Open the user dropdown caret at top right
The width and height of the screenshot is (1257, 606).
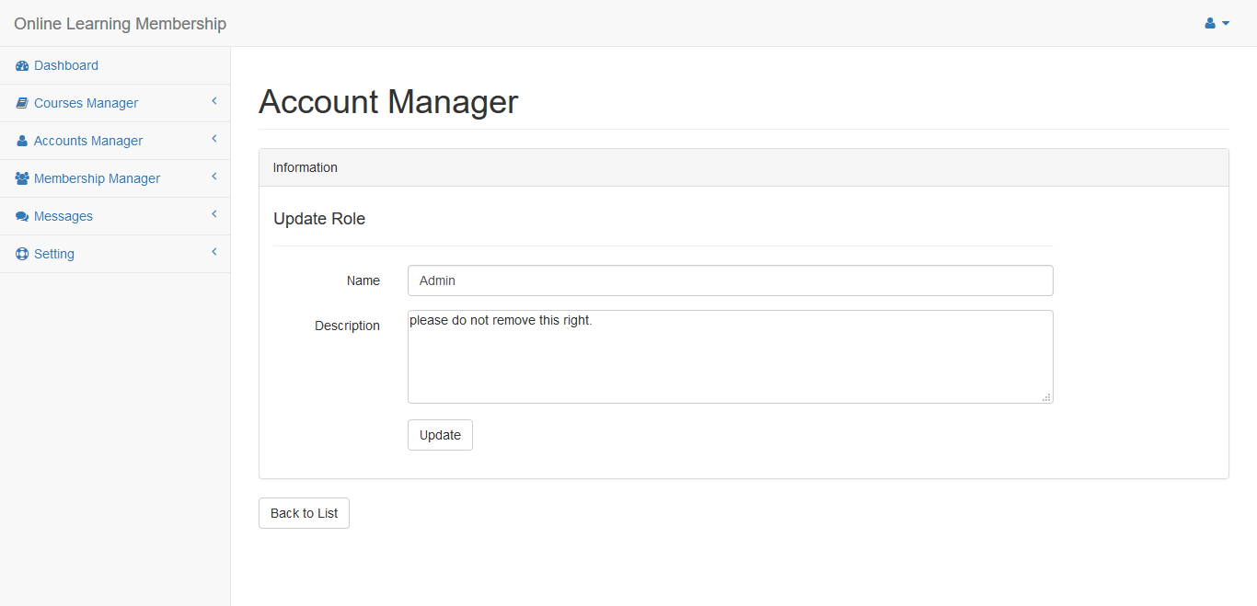pyautogui.click(x=1226, y=24)
